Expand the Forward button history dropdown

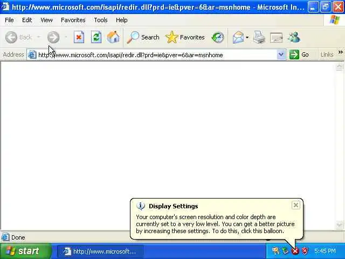pos(66,37)
